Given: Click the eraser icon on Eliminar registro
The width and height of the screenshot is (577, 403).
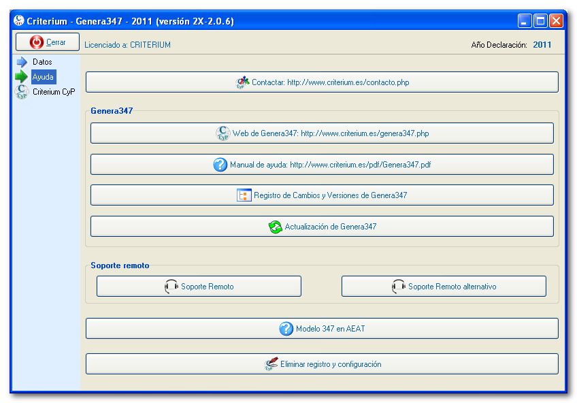Looking at the screenshot, I should coord(271,364).
